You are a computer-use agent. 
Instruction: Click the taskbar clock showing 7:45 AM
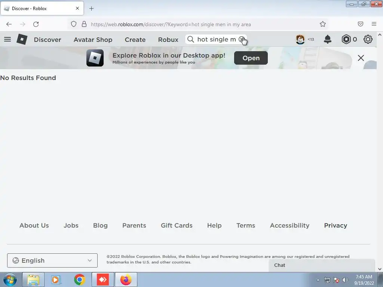tap(364, 280)
